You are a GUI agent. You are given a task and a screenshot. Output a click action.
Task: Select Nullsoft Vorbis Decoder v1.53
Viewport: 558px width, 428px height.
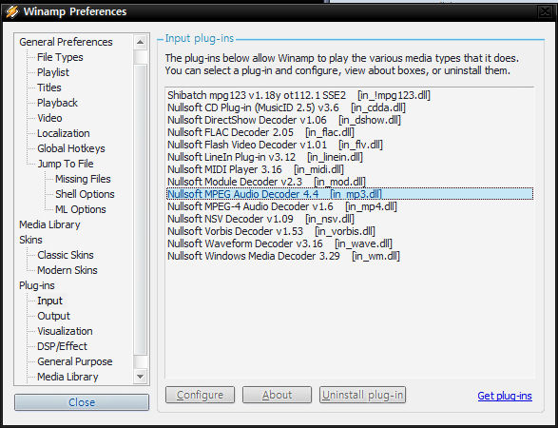click(350, 231)
